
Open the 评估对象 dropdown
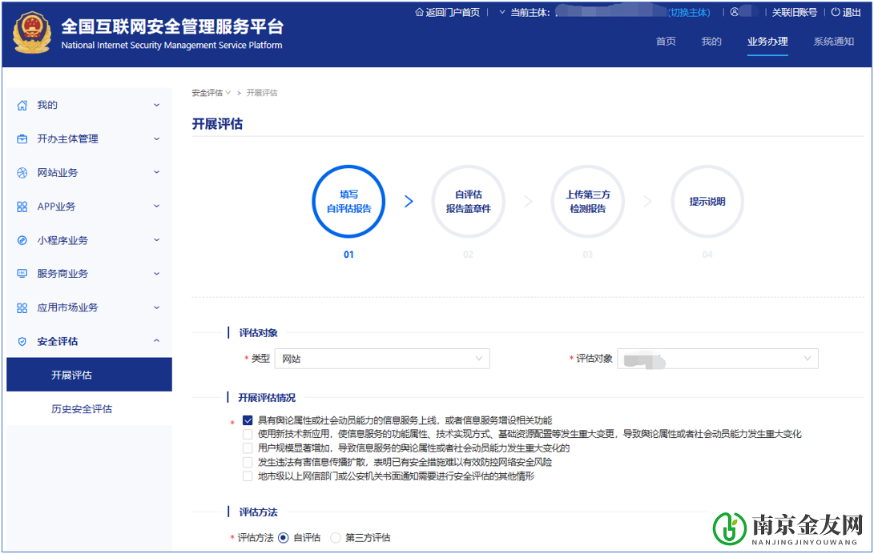click(718, 358)
